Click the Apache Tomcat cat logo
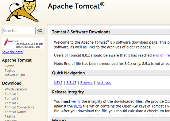Viewport: 170px width, 121px height. tap(22, 11)
